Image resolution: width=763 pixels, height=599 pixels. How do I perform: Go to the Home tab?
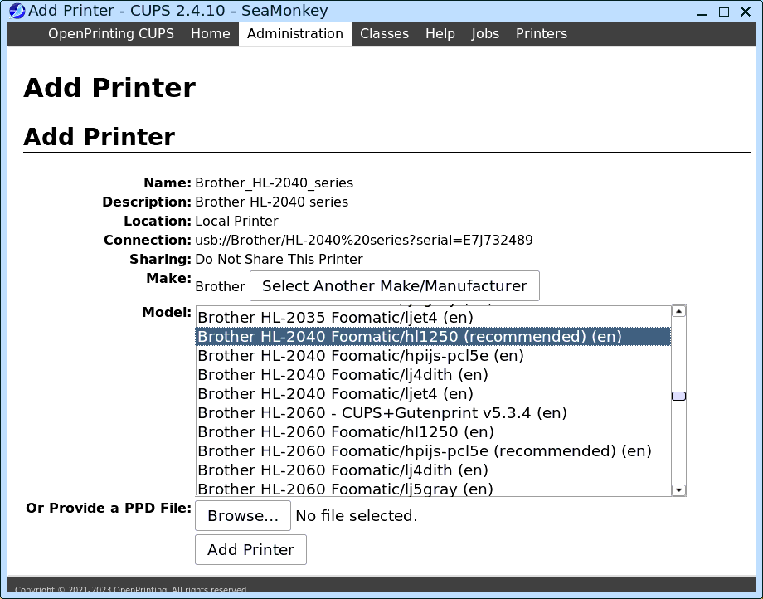tap(210, 33)
